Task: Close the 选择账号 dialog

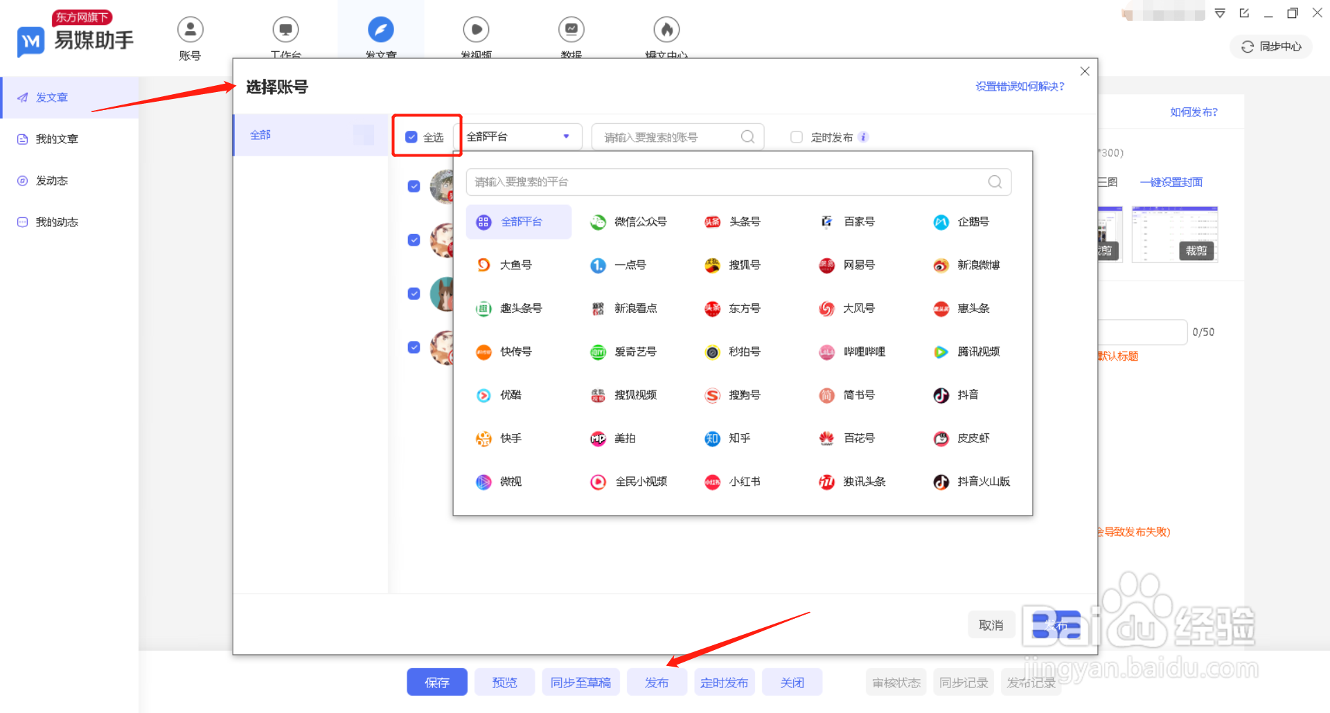Action: [1085, 71]
